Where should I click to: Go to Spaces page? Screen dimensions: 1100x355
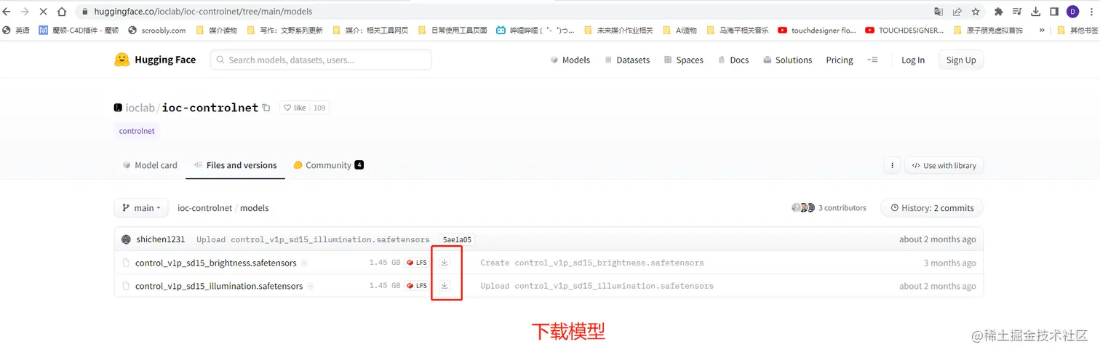point(683,60)
